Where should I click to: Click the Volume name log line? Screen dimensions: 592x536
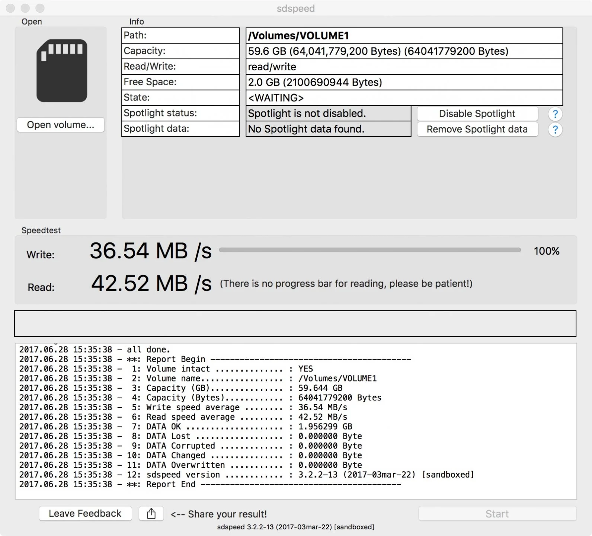(198, 379)
